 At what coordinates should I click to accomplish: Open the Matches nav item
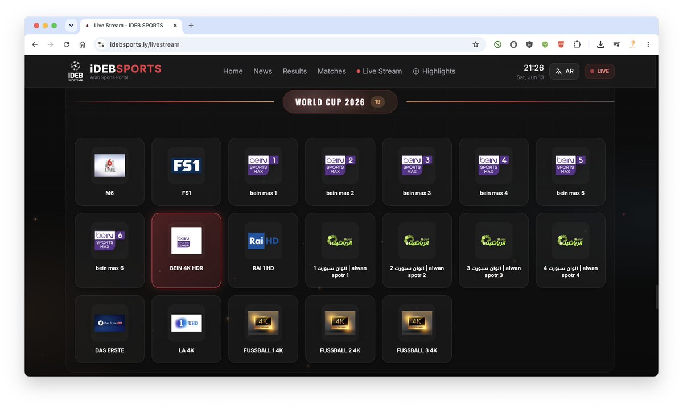click(332, 71)
